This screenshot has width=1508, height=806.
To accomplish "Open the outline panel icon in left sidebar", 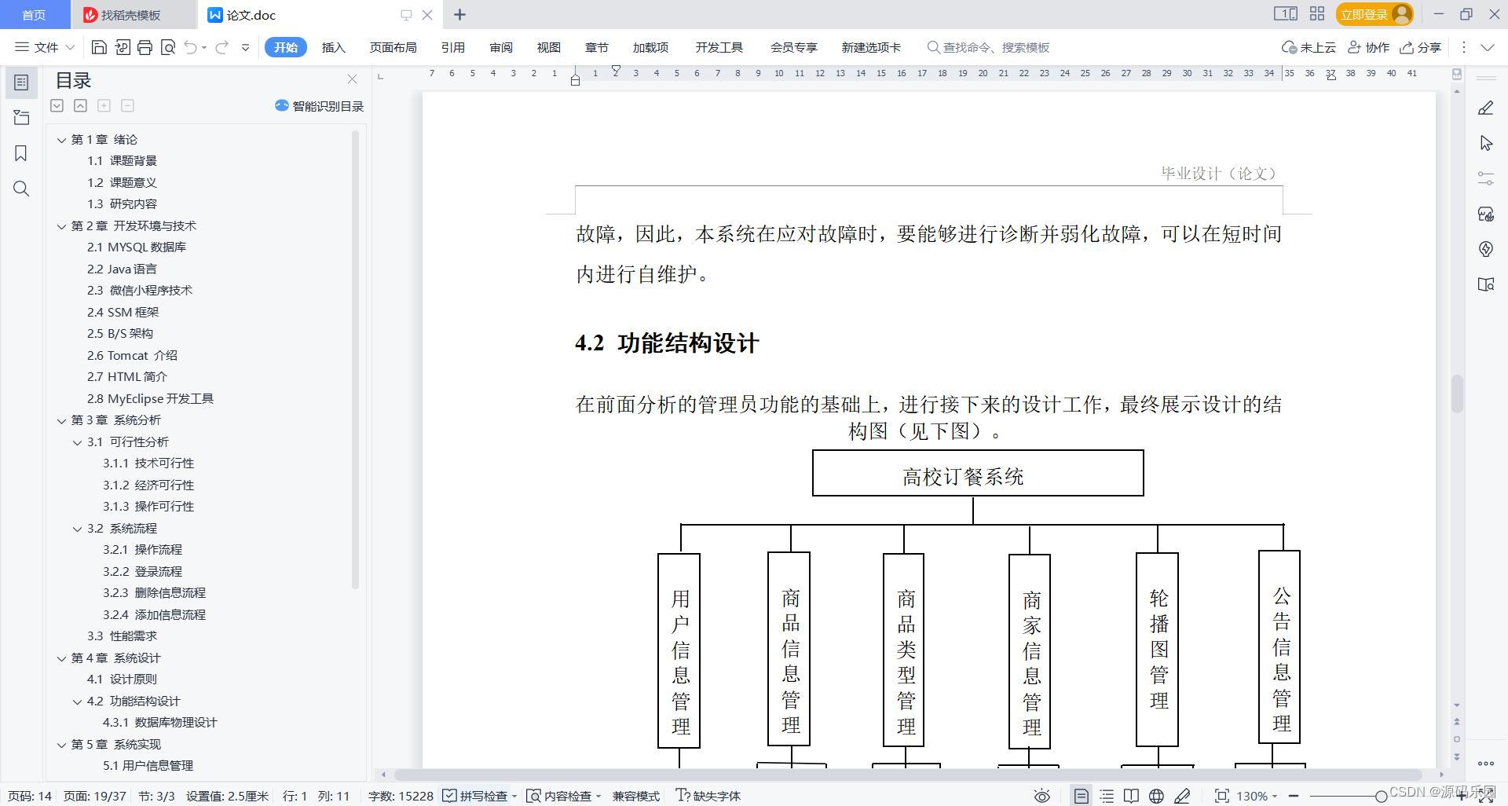I will pos(21,82).
